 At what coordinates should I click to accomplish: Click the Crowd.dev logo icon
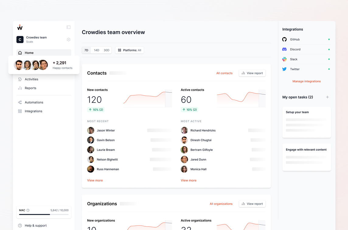pos(20,27)
